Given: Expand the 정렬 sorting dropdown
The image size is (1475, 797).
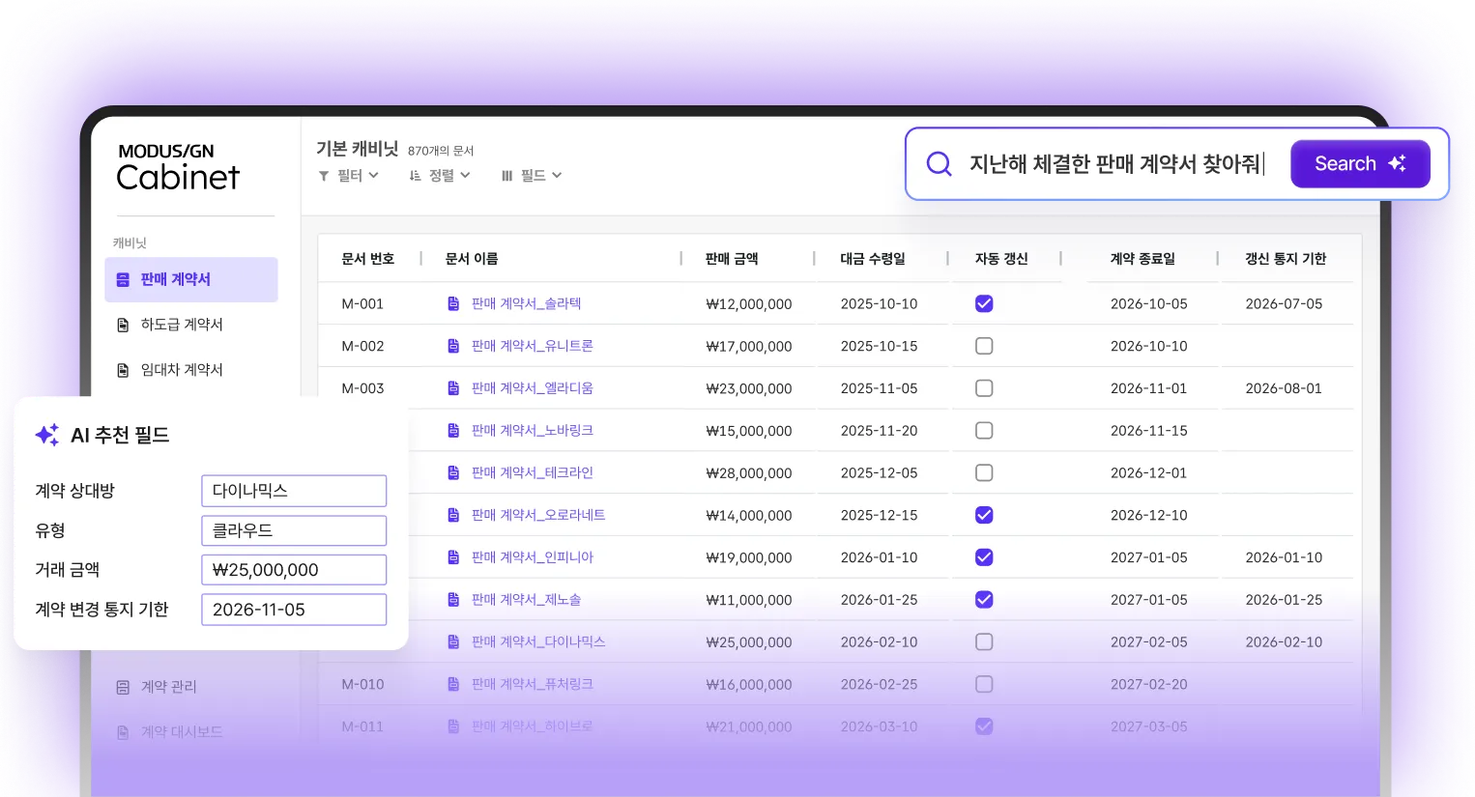Looking at the screenshot, I should click(440, 175).
